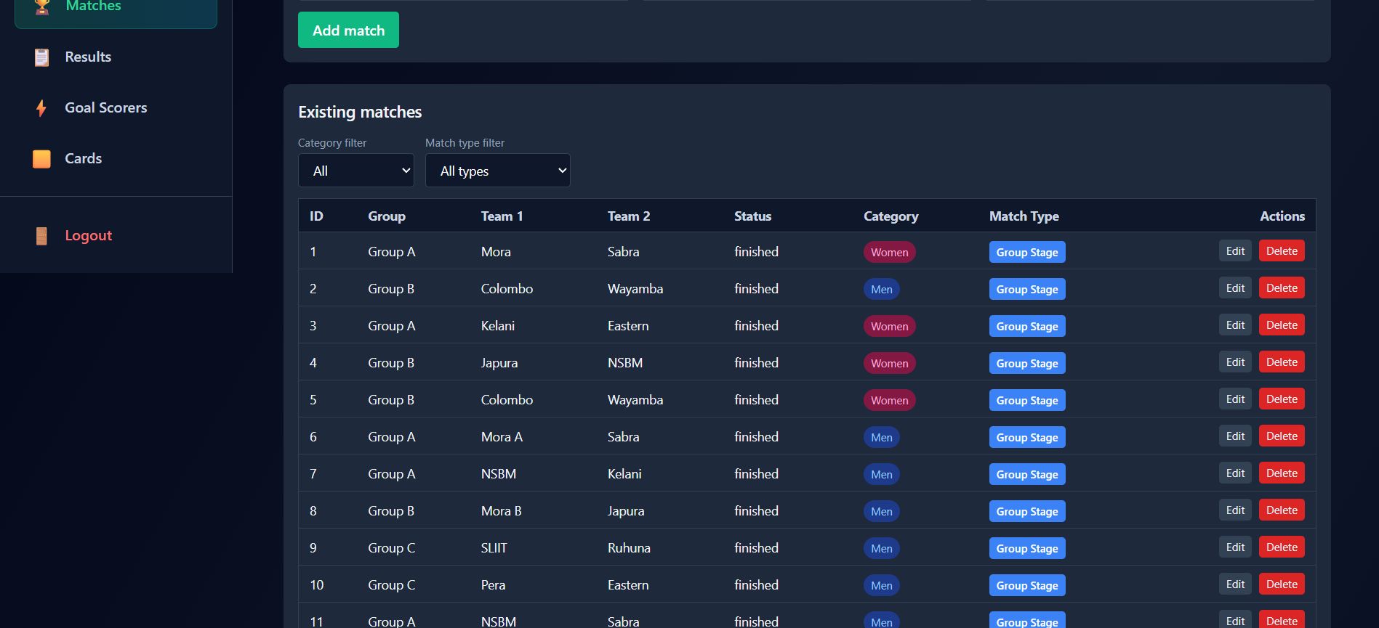The height and width of the screenshot is (628, 1379).
Task: Delete match 2 Colombo vs Wayamba
Action: pyautogui.click(x=1282, y=288)
